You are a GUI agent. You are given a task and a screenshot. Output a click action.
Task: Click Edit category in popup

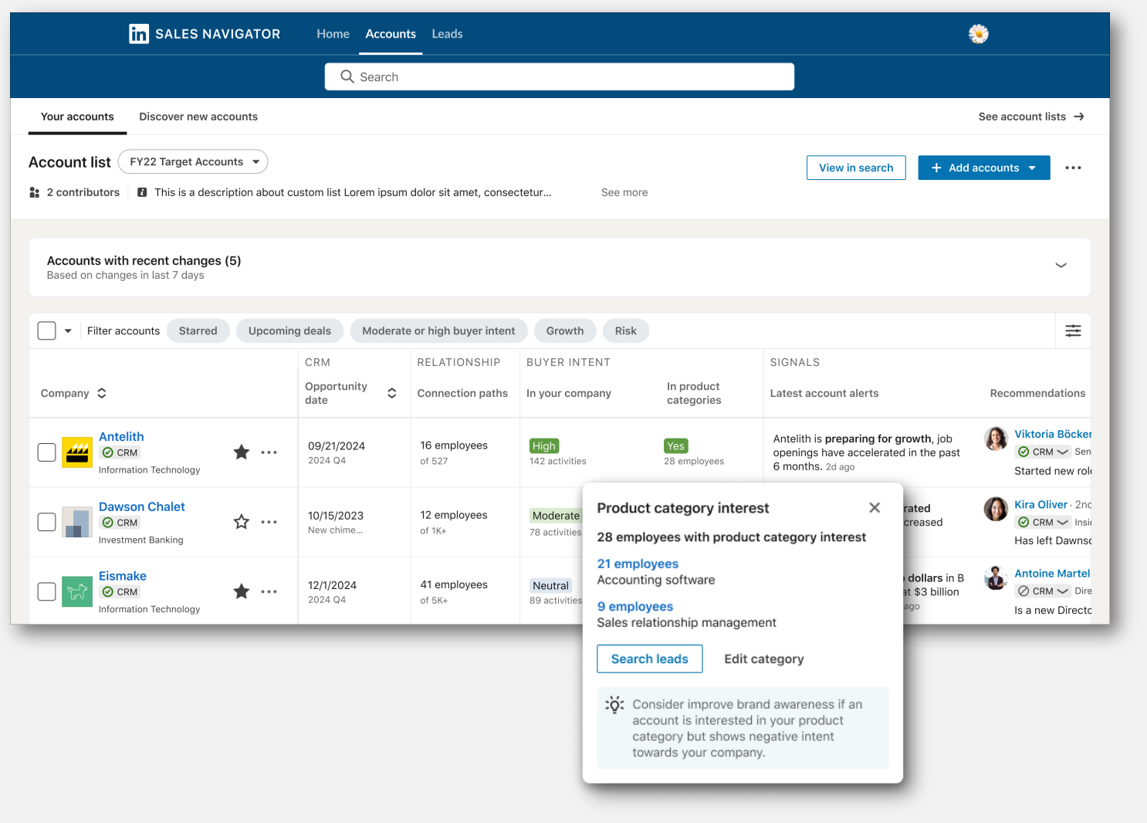click(x=764, y=659)
